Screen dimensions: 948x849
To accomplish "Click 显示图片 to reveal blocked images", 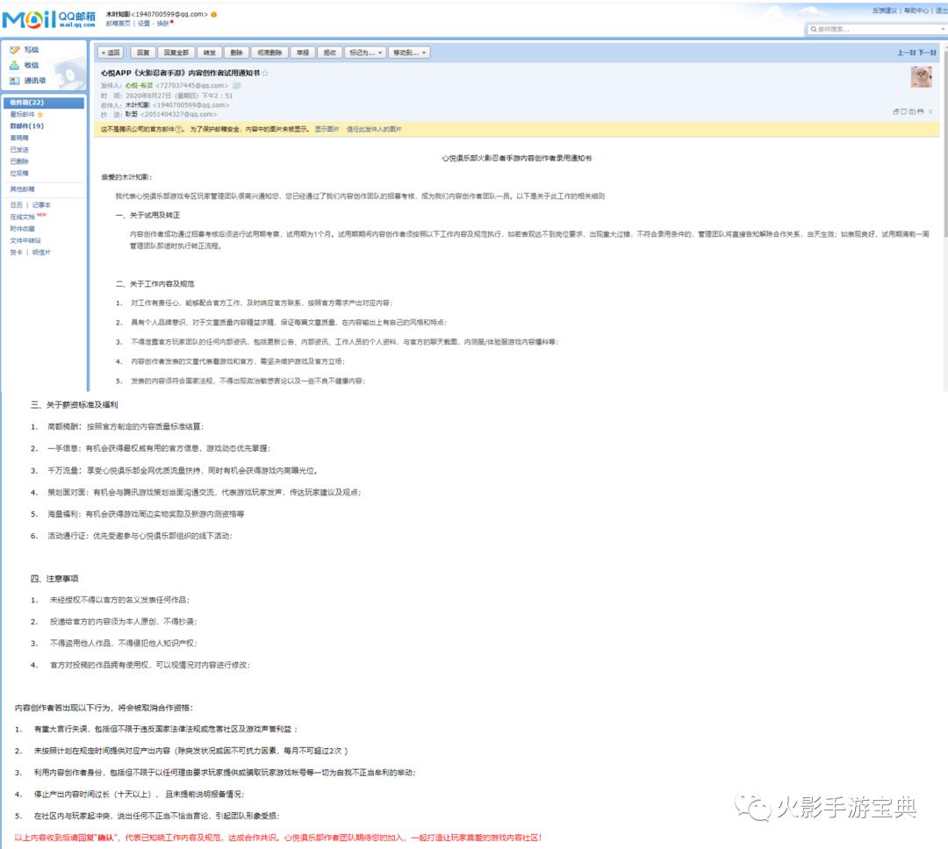I will coord(327,129).
